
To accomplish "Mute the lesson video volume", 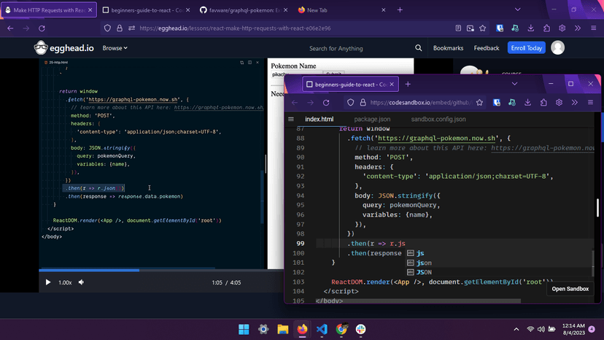I will (82, 282).
